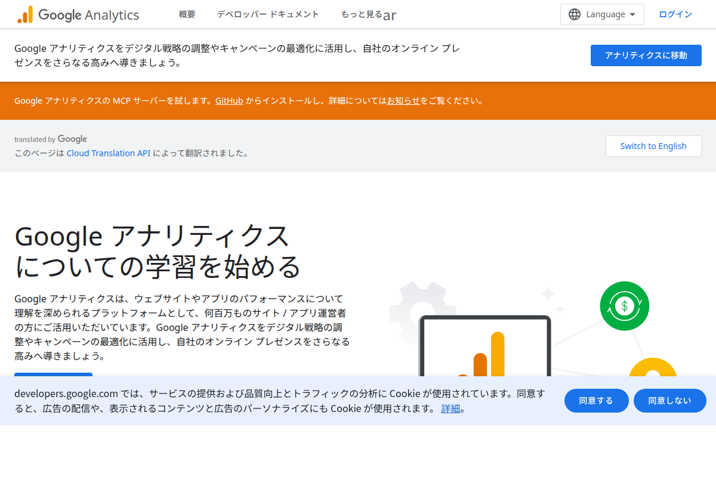The height and width of the screenshot is (477, 716).
Task: Click the アナリティクスに移動 button
Action: 646,55
